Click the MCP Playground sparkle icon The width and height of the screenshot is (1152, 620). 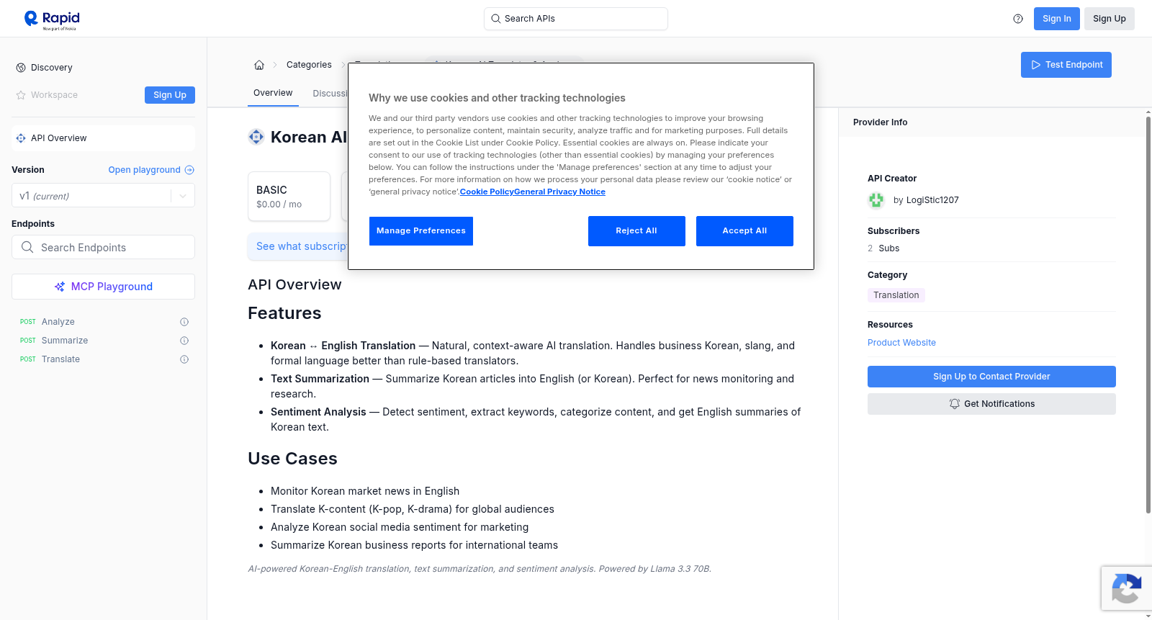pos(60,287)
